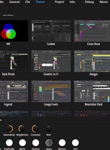
Task: Open the Meters color swatch
Action: point(62,142)
